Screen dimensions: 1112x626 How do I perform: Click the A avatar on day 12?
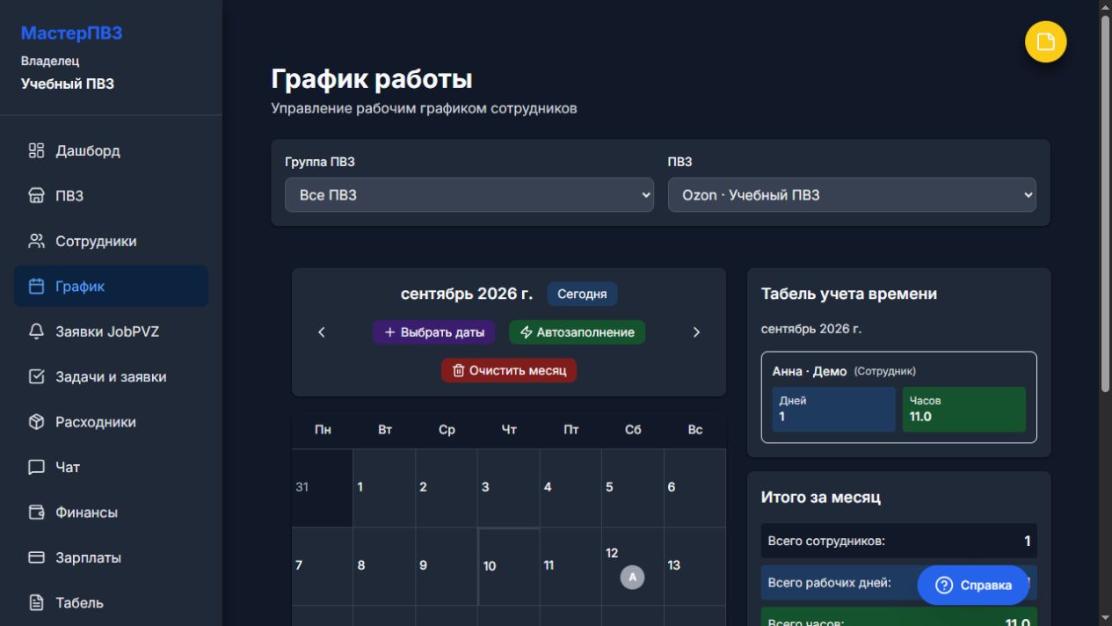[x=632, y=577]
